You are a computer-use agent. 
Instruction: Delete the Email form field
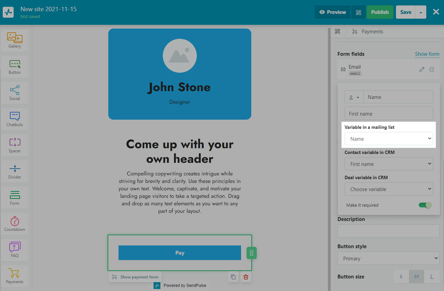[x=432, y=69]
